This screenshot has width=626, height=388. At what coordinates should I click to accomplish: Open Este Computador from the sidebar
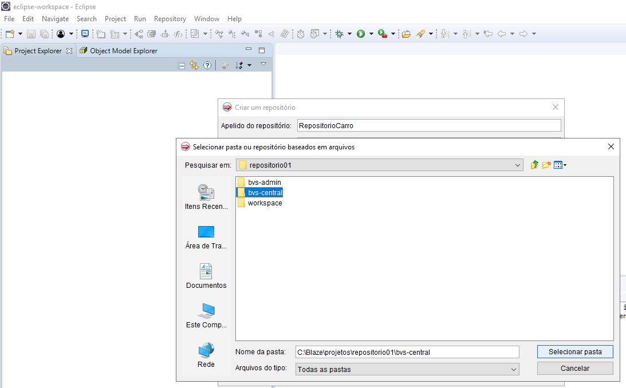pos(206,315)
